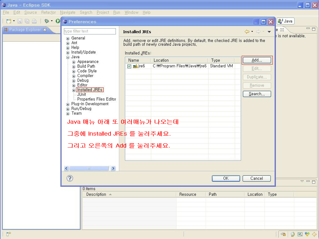Select the Package Explorer tab
The width and height of the screenshot is (319, 239).
(x=25, y=30)
